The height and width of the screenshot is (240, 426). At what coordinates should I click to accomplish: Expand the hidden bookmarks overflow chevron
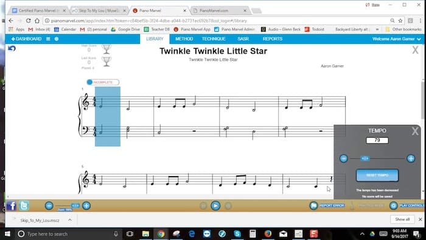pos(377,29)
